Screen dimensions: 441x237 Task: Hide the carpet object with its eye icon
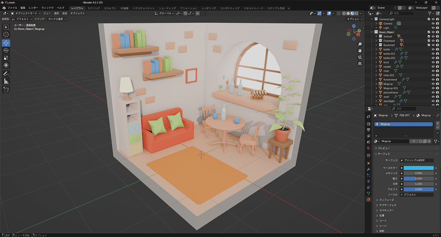click(433, 67)
